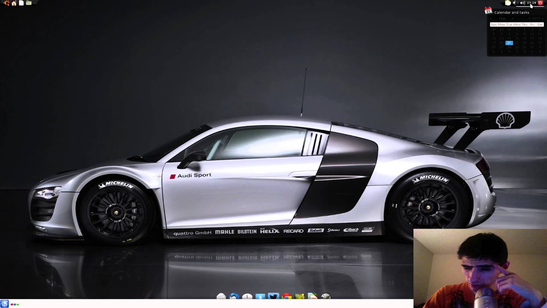Open the white volume indicator with sound waves
The image size is (547, 308).
522,3
